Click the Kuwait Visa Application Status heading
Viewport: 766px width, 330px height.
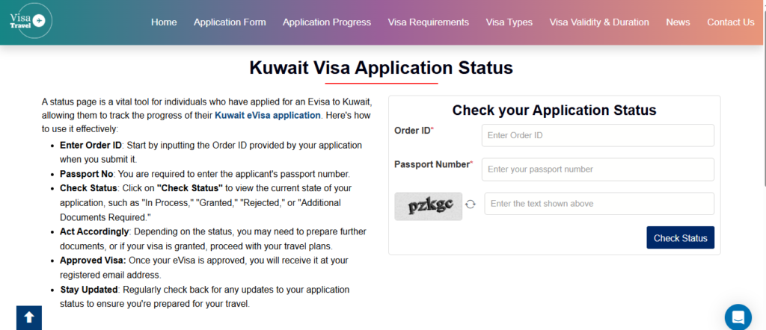[382, 68]
